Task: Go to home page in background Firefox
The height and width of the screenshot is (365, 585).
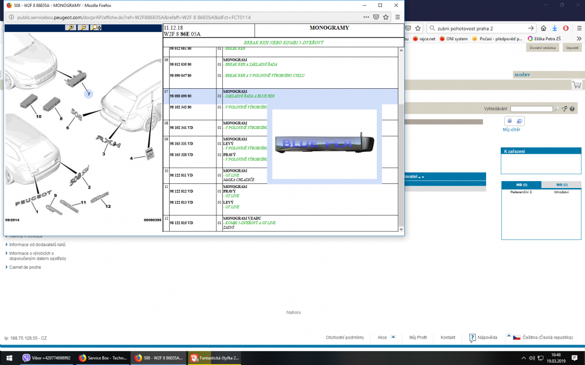Action: (x=543, y=28)
